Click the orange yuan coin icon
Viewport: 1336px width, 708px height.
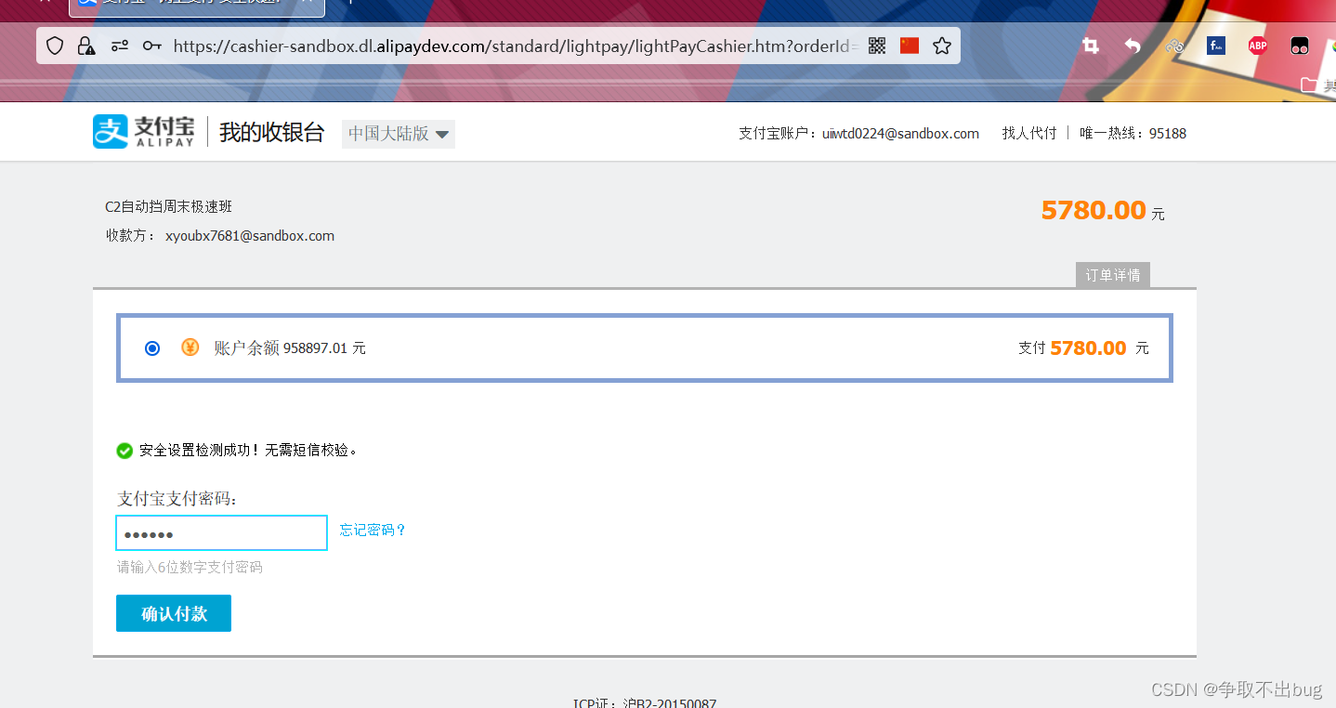point(190,347)
